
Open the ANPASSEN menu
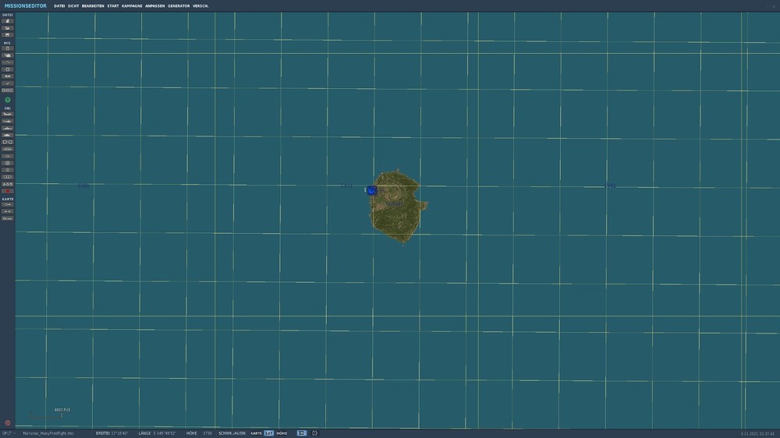coord(154,6)
